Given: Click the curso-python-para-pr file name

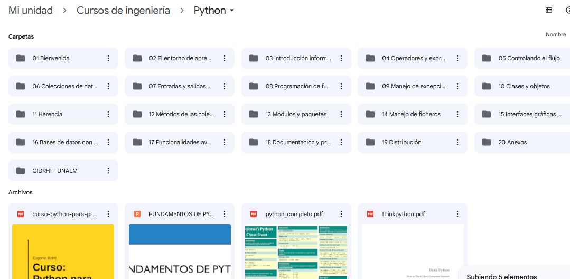Looking at the screenshot, I should click(x=64, y=214).
